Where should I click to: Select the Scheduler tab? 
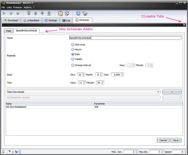(82, 20)
